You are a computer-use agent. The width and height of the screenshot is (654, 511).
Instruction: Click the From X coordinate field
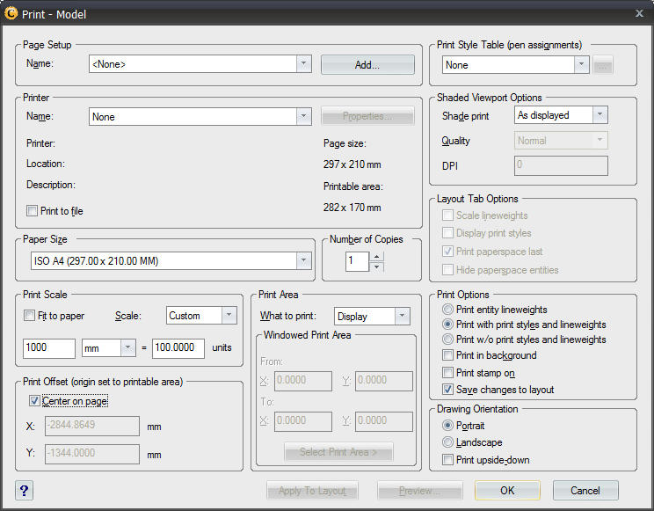(x=303, y=381)
